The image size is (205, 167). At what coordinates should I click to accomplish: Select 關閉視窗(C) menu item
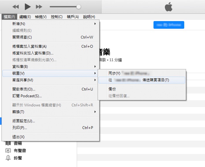pyautogui.click(x=51, y=37)
